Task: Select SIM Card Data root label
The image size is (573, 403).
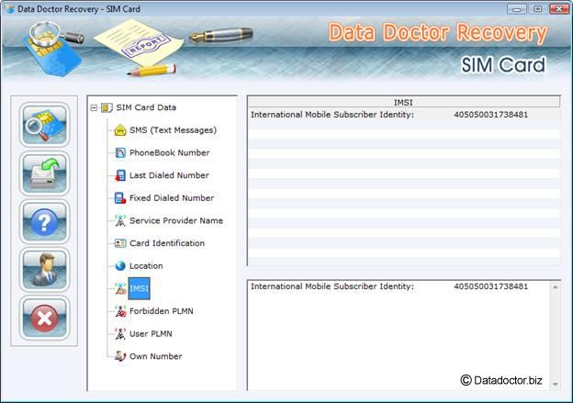Action: [x=146, y=107]
